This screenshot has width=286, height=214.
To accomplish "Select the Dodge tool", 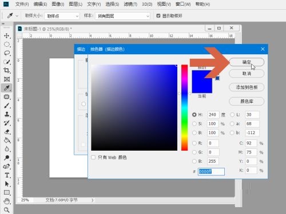I will coord(7,158).
